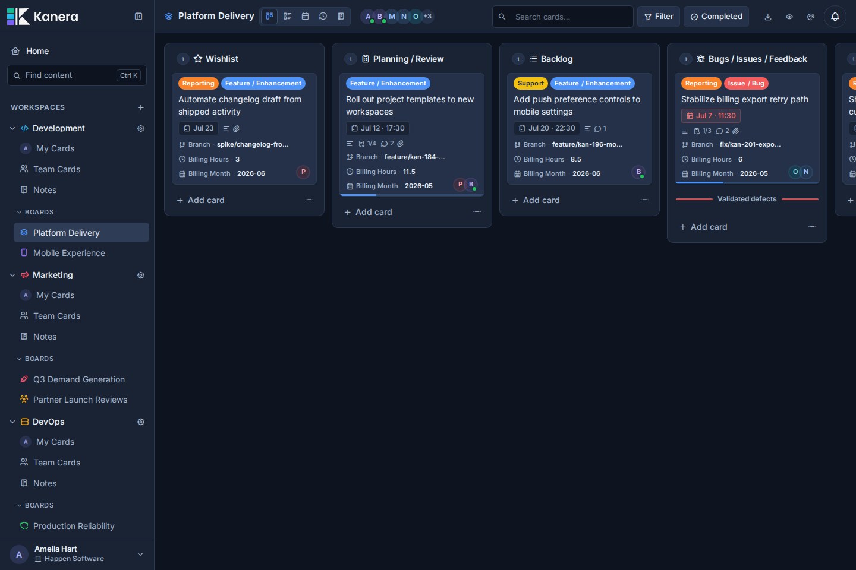
Task: Switch to board kanban view
Action: pos(269,17)
